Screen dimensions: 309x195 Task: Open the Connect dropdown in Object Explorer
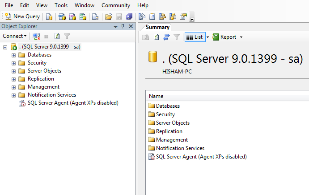pos(15,36)
